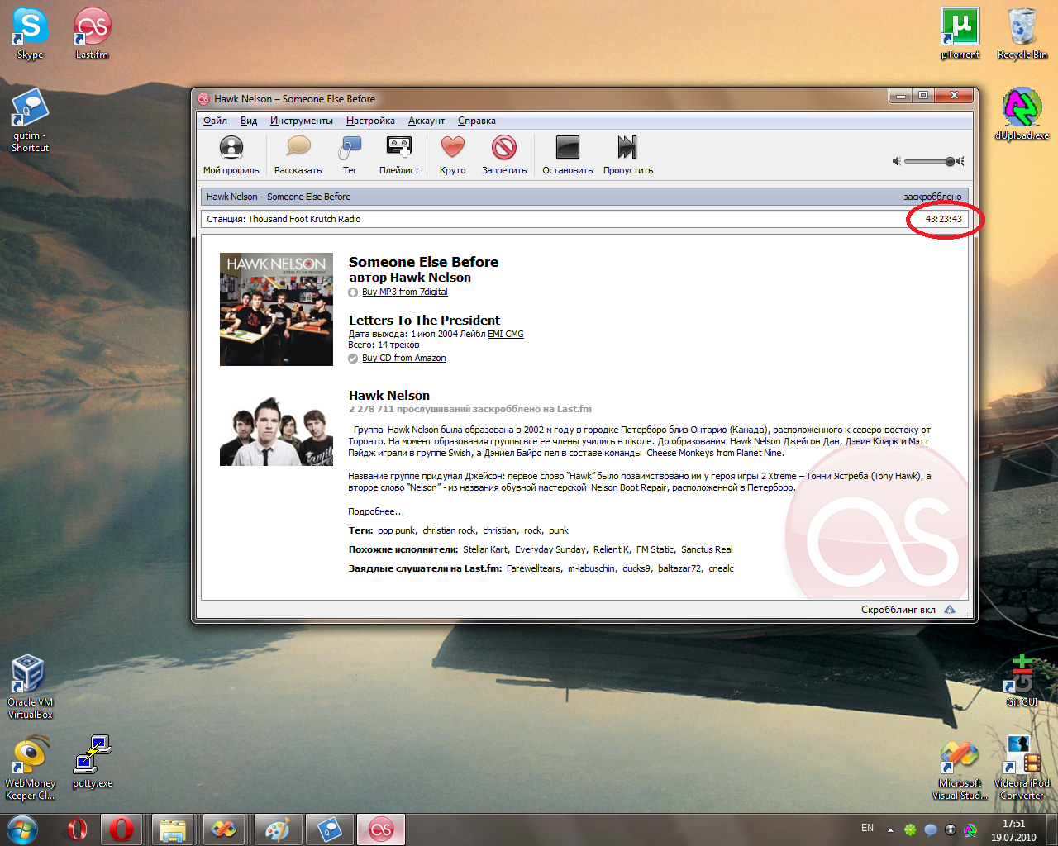The height and width of the screenshot is (846, 1058).
Task: Love the track with Круто heart icon
Action: coord(452,155)
